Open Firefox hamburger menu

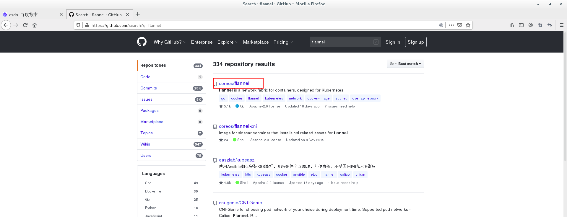[x=562, y=25]
